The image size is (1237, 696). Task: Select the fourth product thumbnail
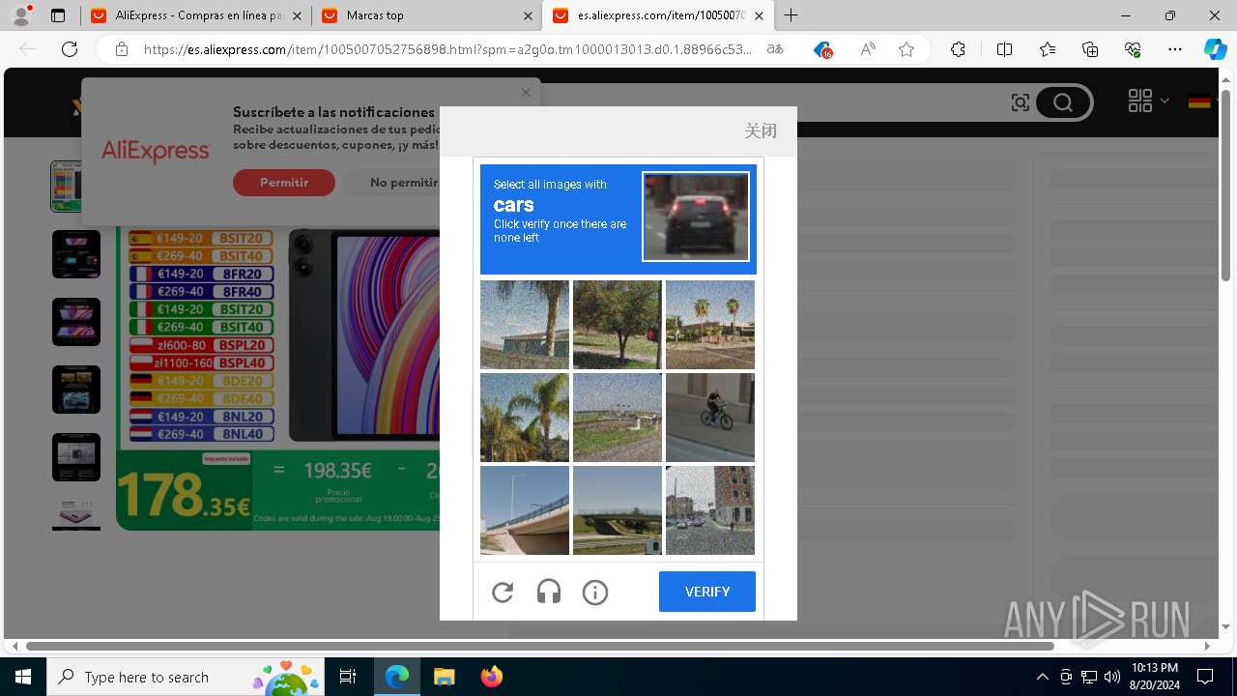coord(76,390)
